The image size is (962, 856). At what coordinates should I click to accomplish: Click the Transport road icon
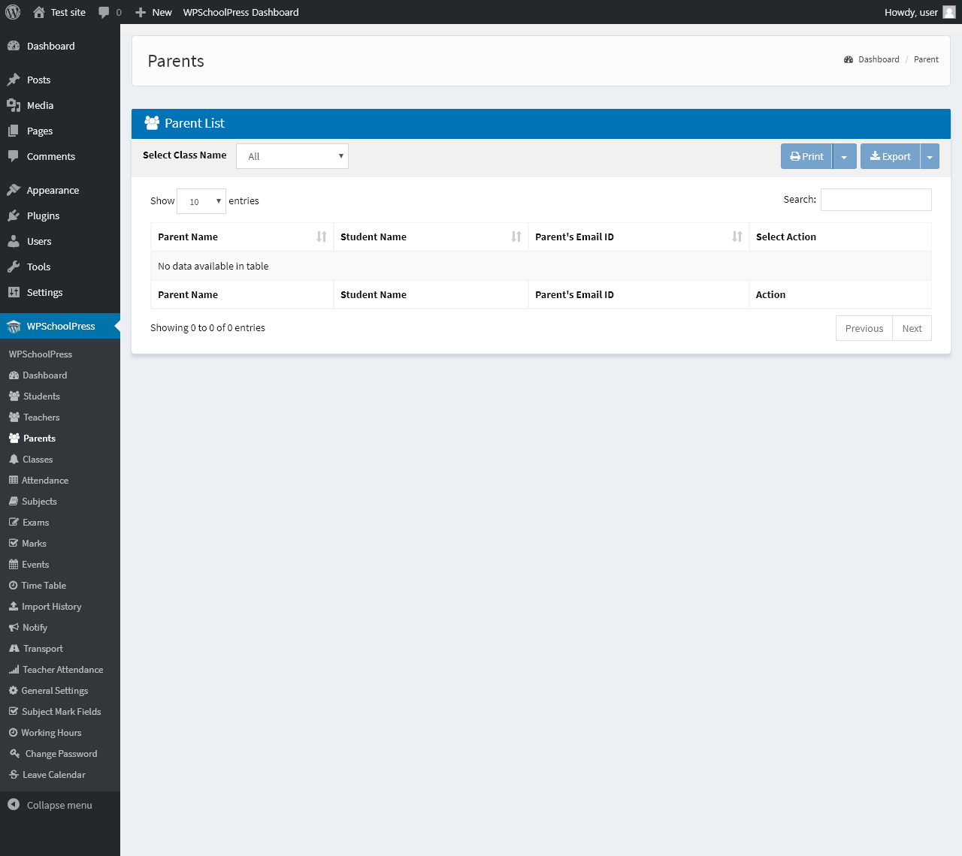pos(14,649)
